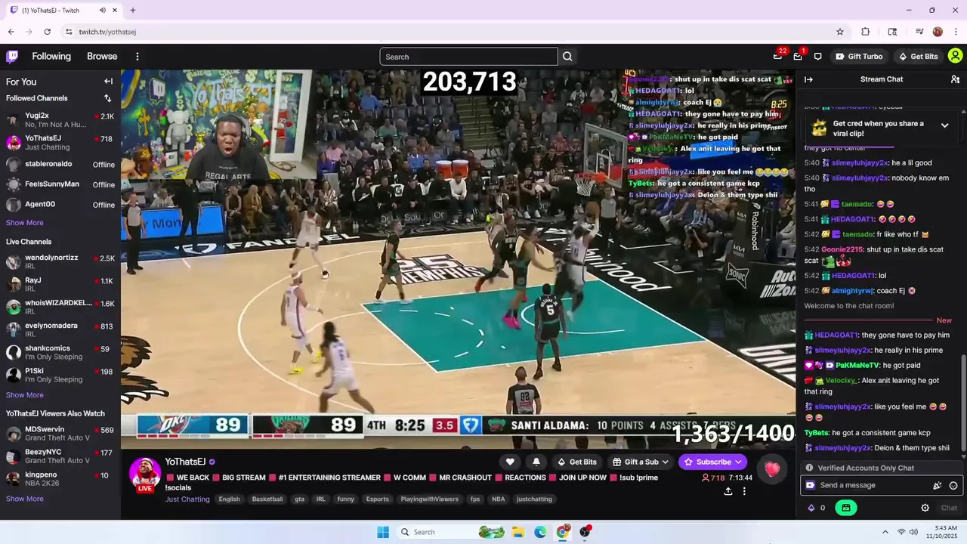Image resolution: width=967 pixels, height=544 pixels.
Task: Open the green user avatar menu
Action: coord(955,57)
